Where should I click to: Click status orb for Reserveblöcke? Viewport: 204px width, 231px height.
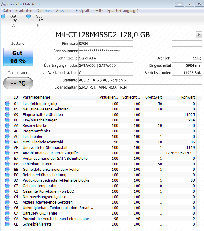click(x=7, y=125)
